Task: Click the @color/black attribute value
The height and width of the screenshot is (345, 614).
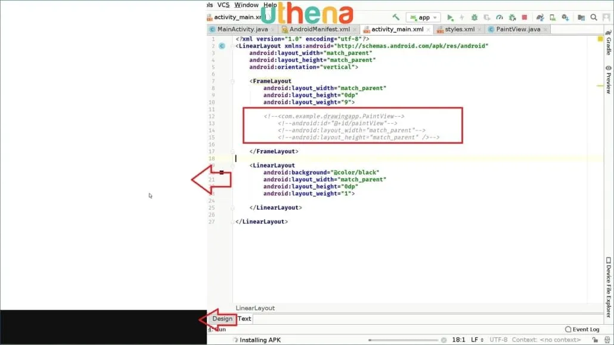Action: (355, 172)
